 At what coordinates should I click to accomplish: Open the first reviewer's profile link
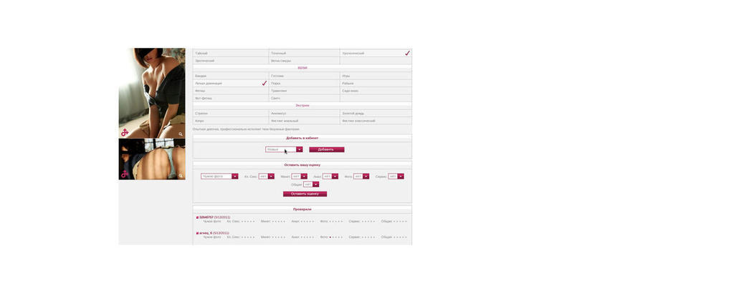coord(206,217)
